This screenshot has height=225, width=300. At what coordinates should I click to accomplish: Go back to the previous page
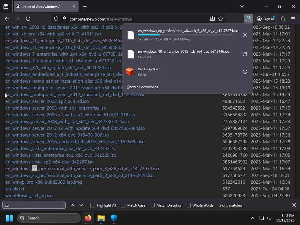(x=7, y=19)
